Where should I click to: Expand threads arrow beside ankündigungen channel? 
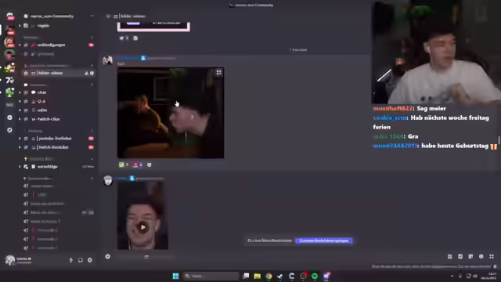point(20,45)
